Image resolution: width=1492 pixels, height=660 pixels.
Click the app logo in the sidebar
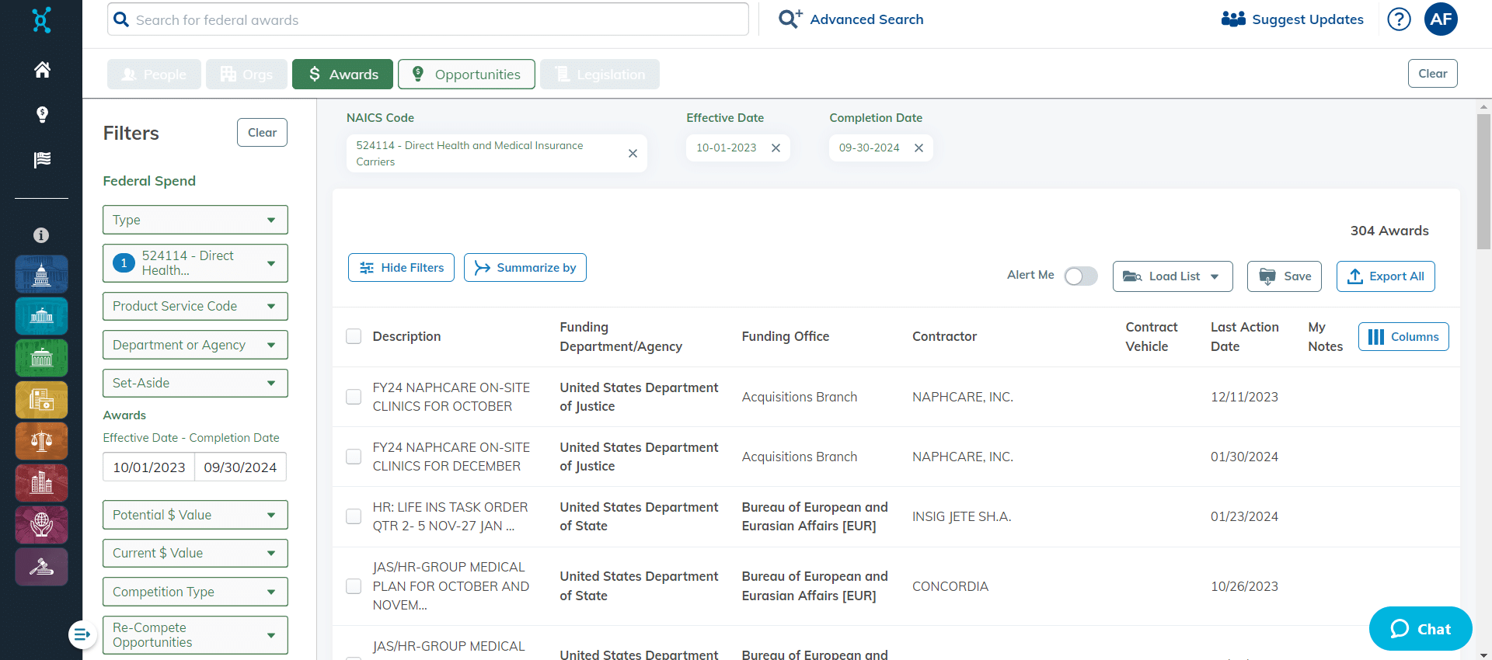pos(42,19)
